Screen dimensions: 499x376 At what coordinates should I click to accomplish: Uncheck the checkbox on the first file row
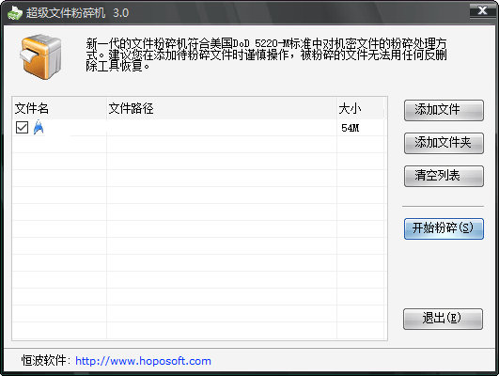tap(22, 127)
